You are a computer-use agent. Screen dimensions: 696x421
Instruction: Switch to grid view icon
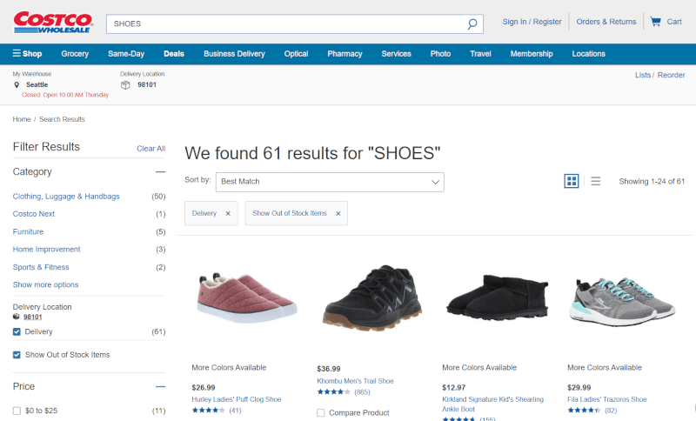coord(572,181)
